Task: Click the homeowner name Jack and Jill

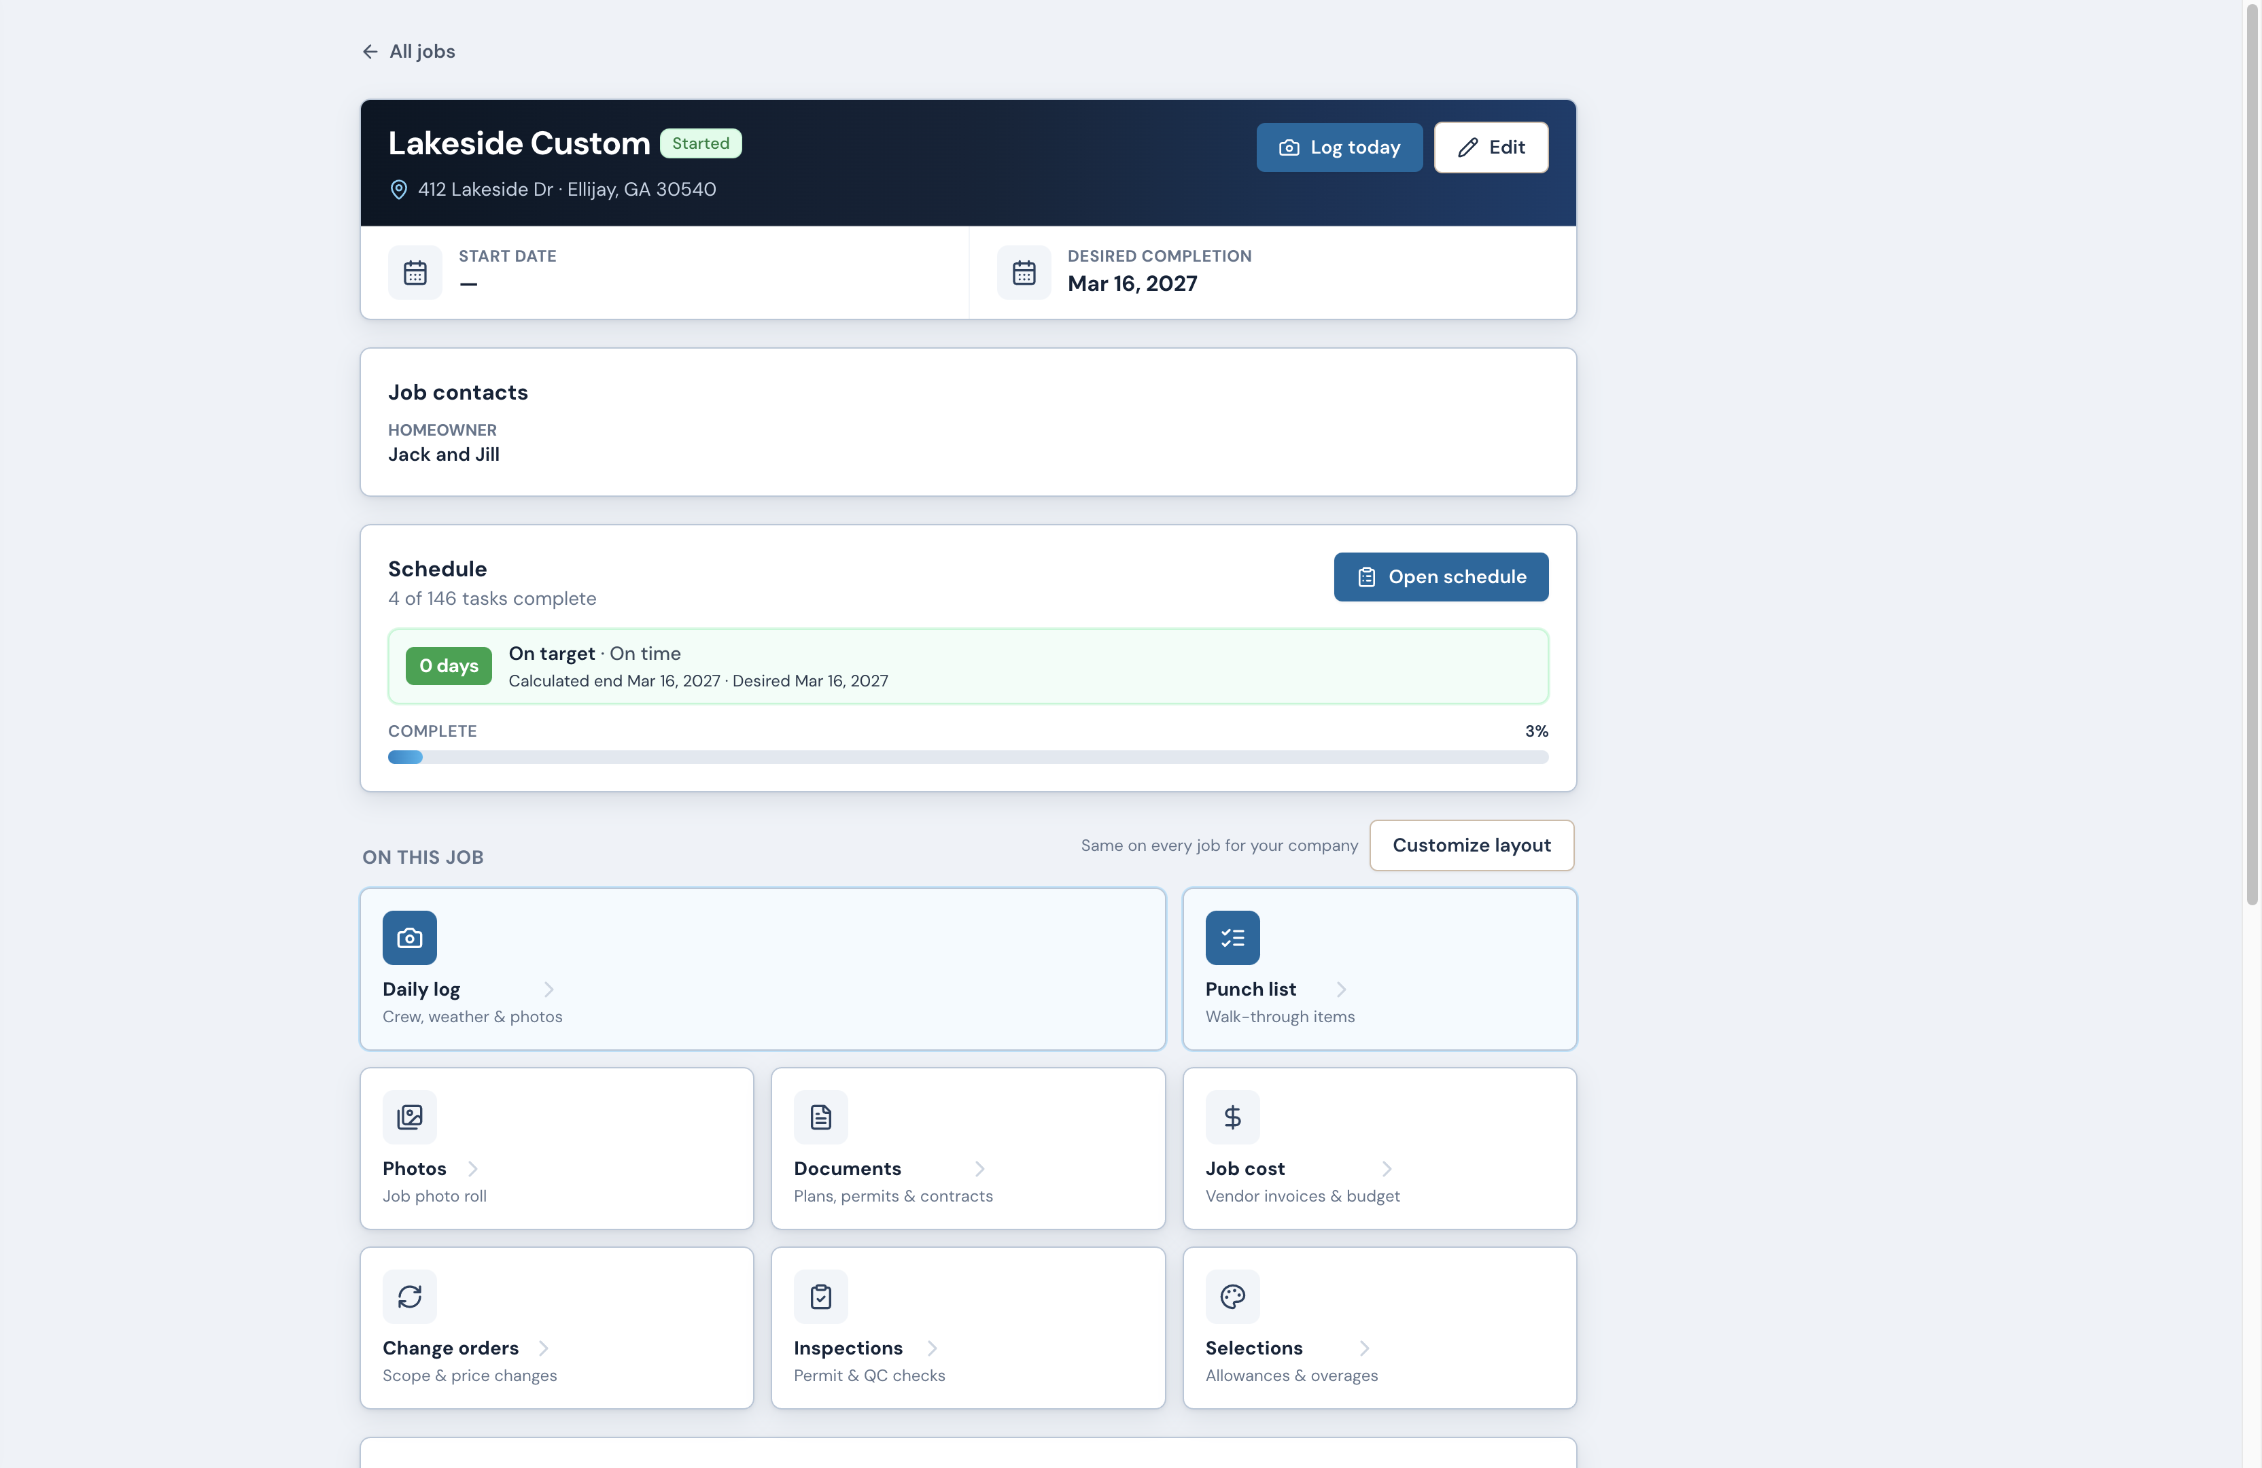Action: click(x=444, y=454)
